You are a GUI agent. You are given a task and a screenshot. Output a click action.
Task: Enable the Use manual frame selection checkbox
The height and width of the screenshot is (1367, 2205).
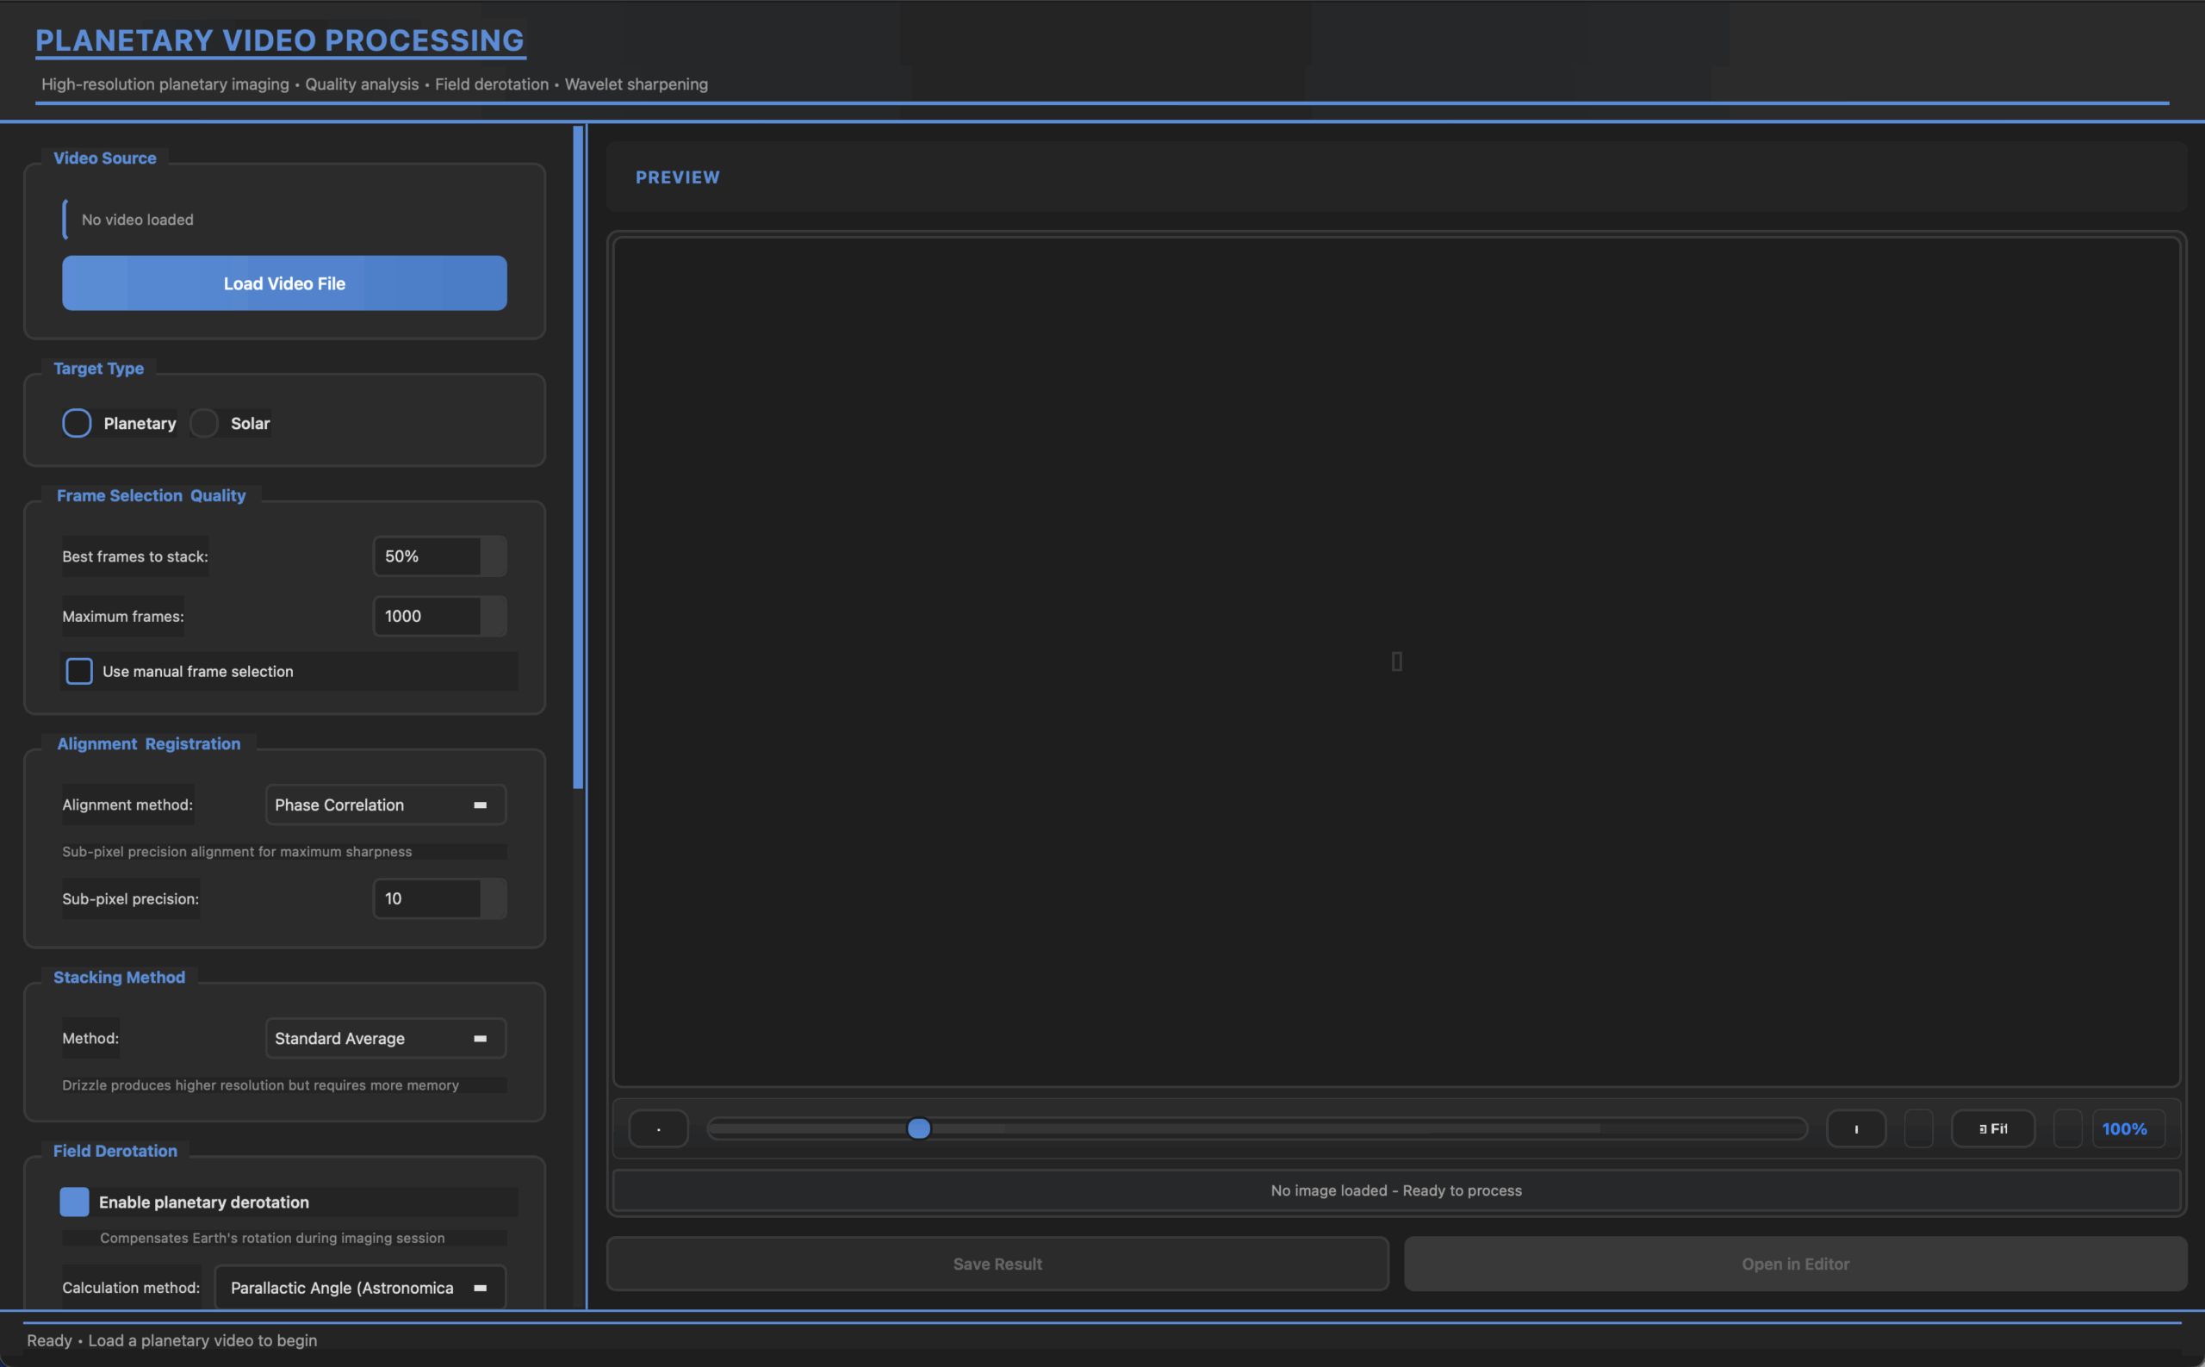coord(78,671)
